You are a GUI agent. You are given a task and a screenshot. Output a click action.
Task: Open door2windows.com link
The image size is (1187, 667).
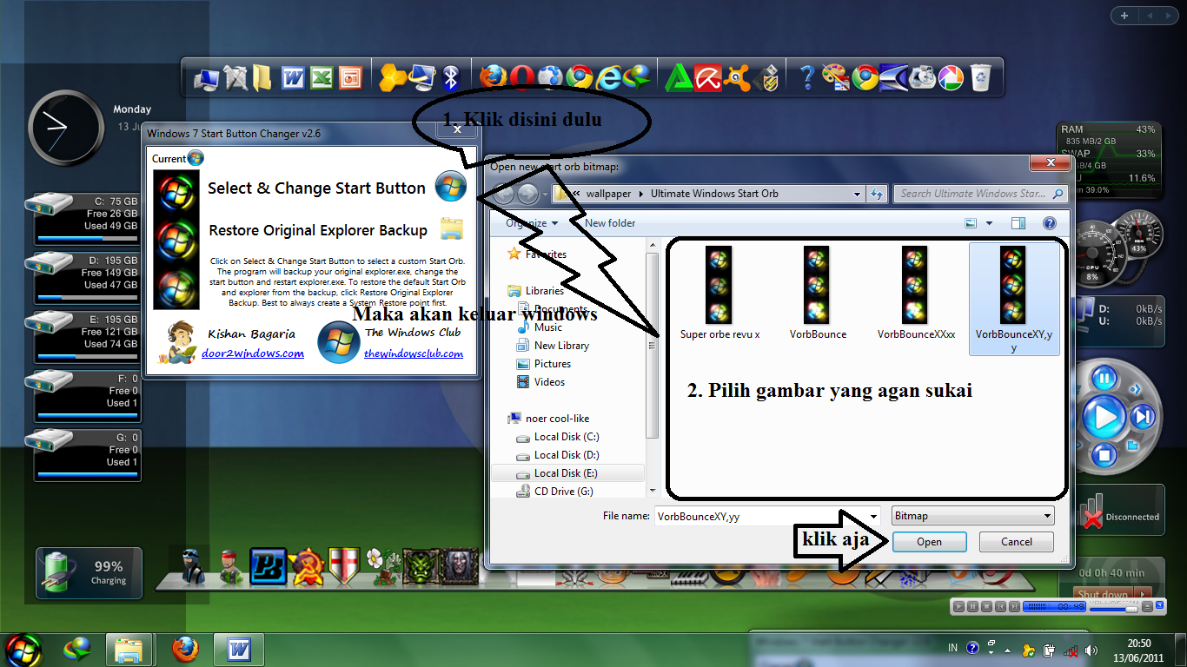click(253, 353)
